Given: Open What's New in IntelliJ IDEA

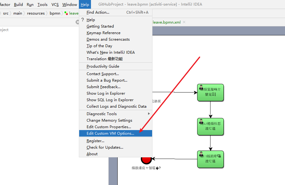Looking at the screenshot, I should (115, 52).
